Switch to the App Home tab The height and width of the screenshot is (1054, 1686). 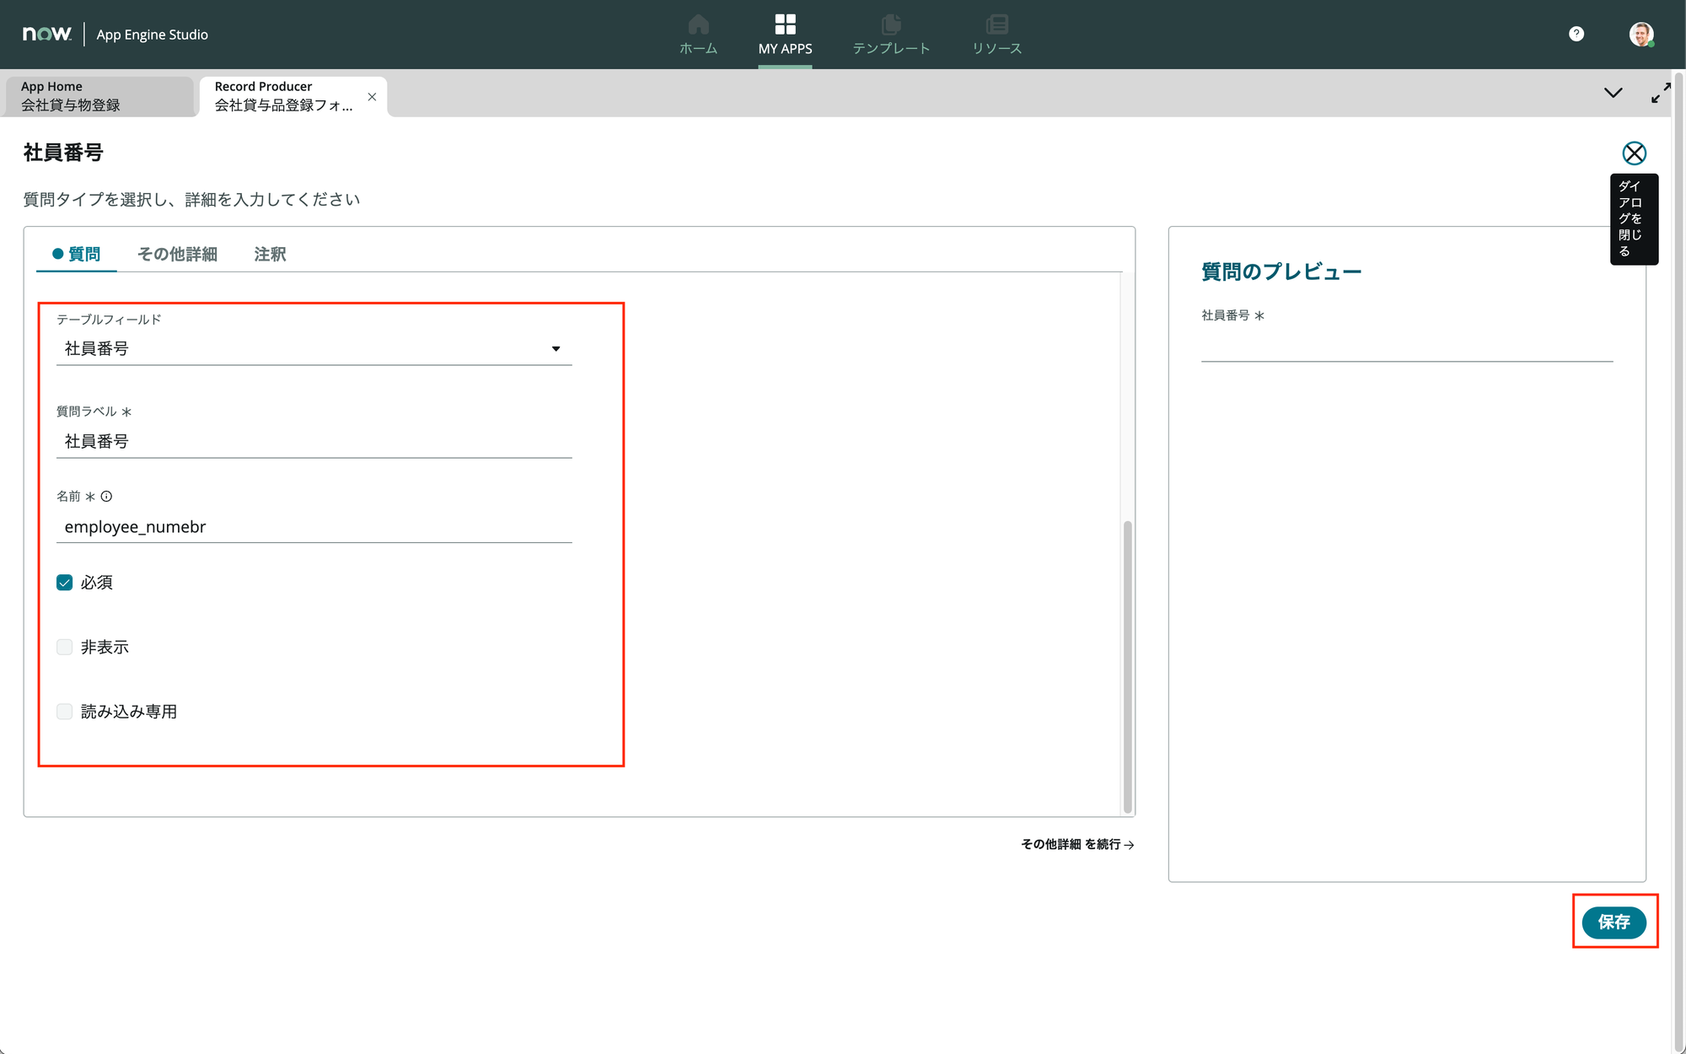tap(99, 96)
